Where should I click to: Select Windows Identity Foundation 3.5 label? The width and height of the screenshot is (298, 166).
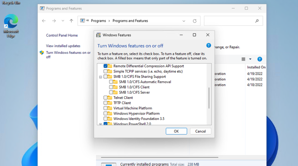[x=139, y=119]
